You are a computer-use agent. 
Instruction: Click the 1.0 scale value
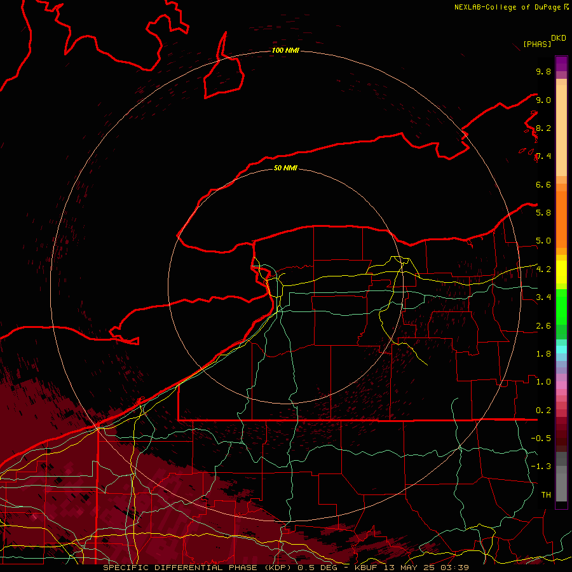(543, 382)
